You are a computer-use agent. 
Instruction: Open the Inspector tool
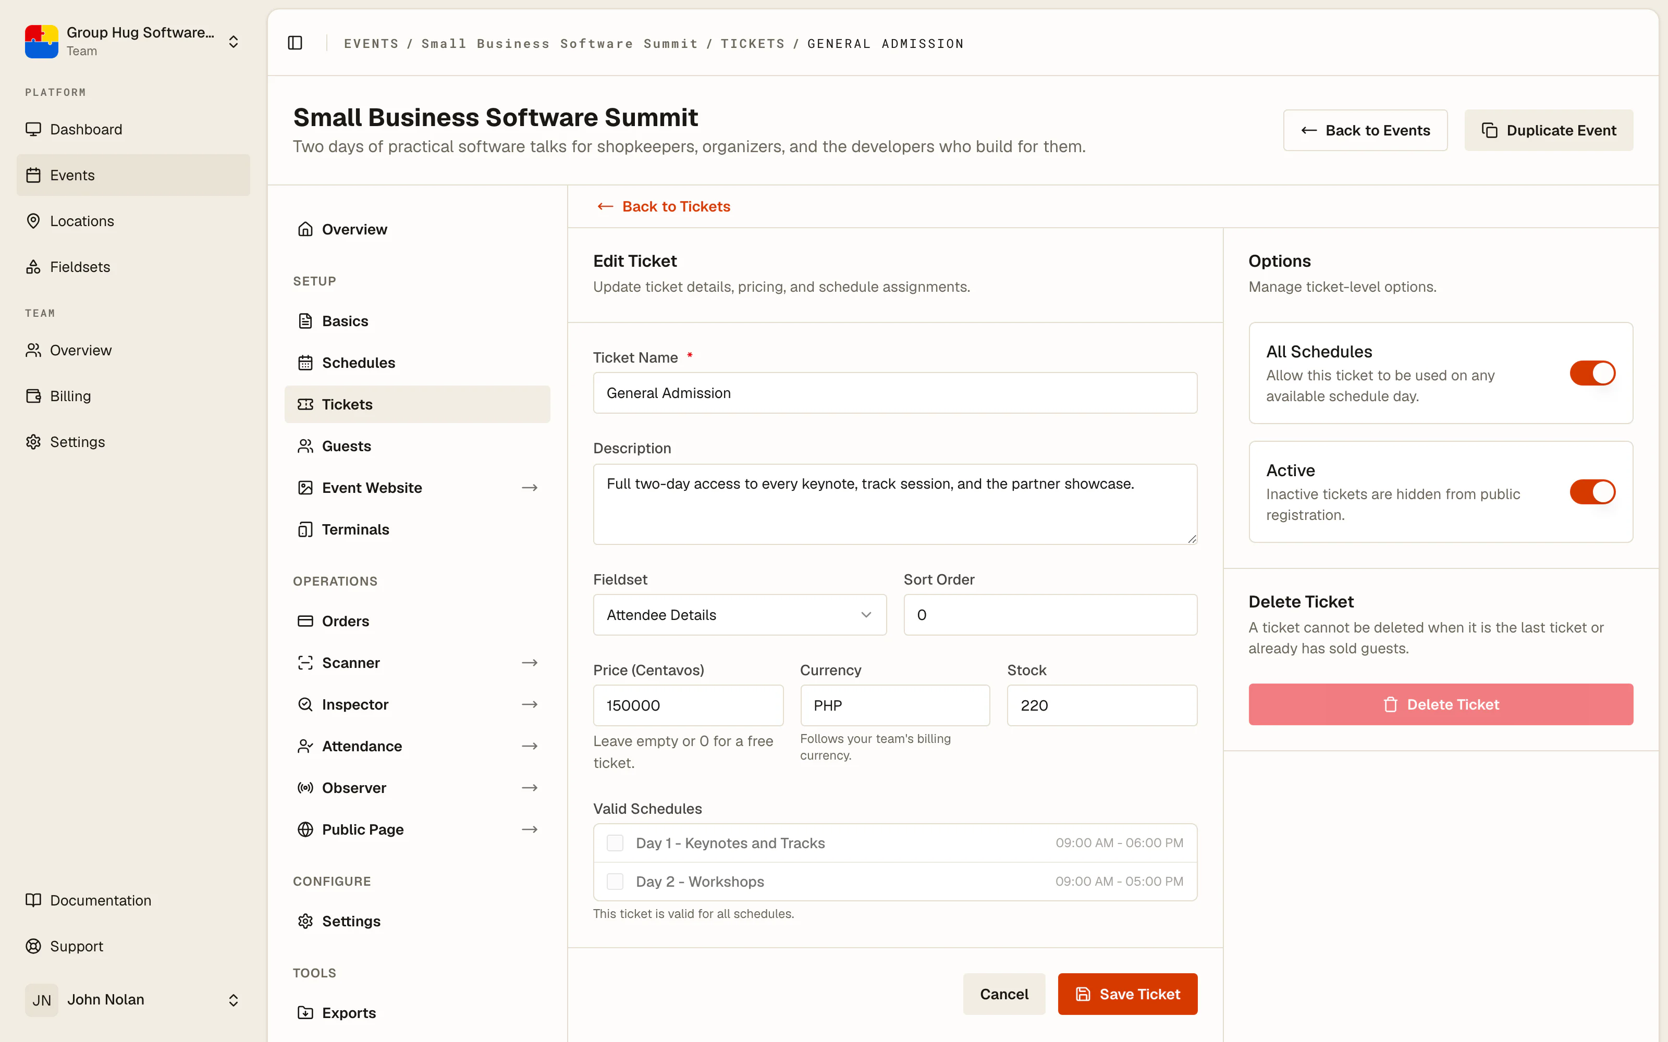(417, 704)
